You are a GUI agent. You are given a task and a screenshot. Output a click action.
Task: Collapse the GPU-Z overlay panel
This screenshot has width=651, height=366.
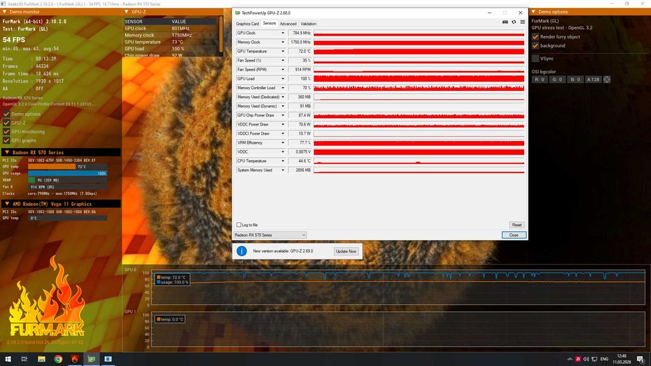127,12
